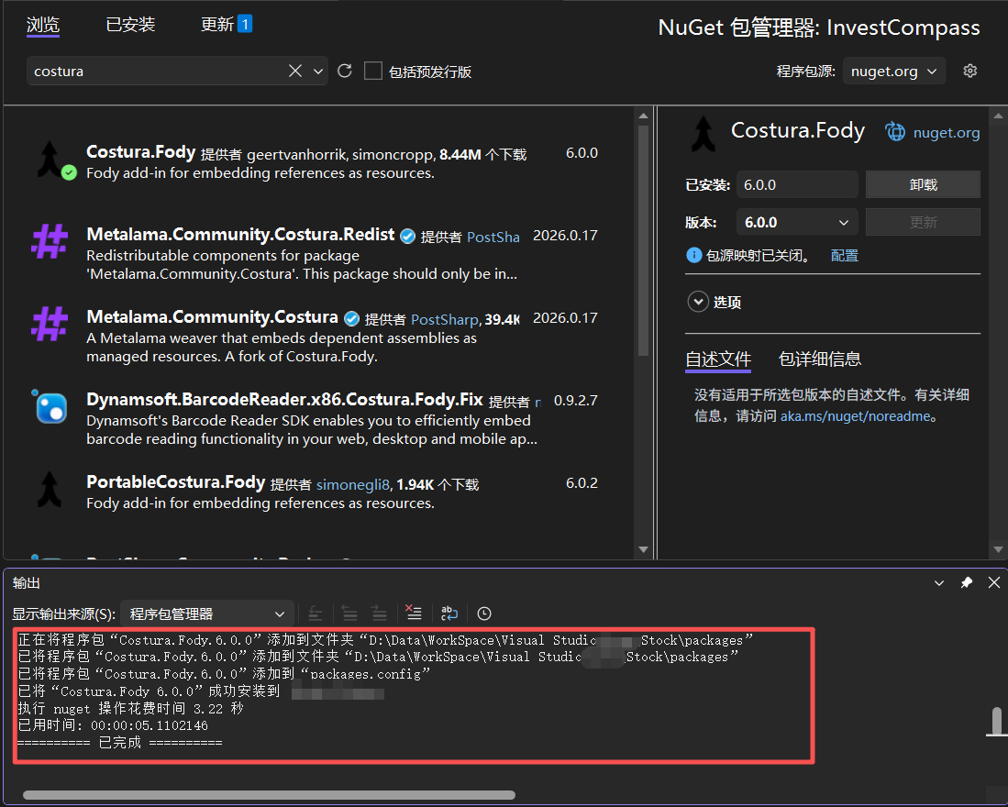Toggle word wrap in output
The height and width of the screenshot is (807, 1008).
click(x=449, y=614)
